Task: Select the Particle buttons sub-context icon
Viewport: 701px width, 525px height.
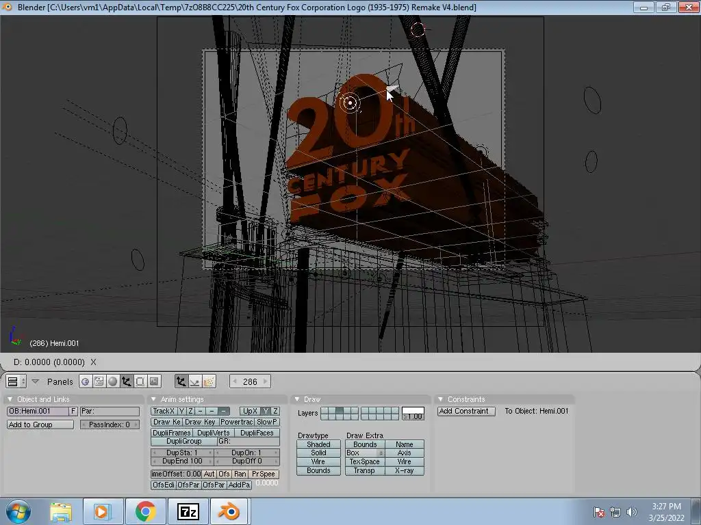Action: (209, 381)
